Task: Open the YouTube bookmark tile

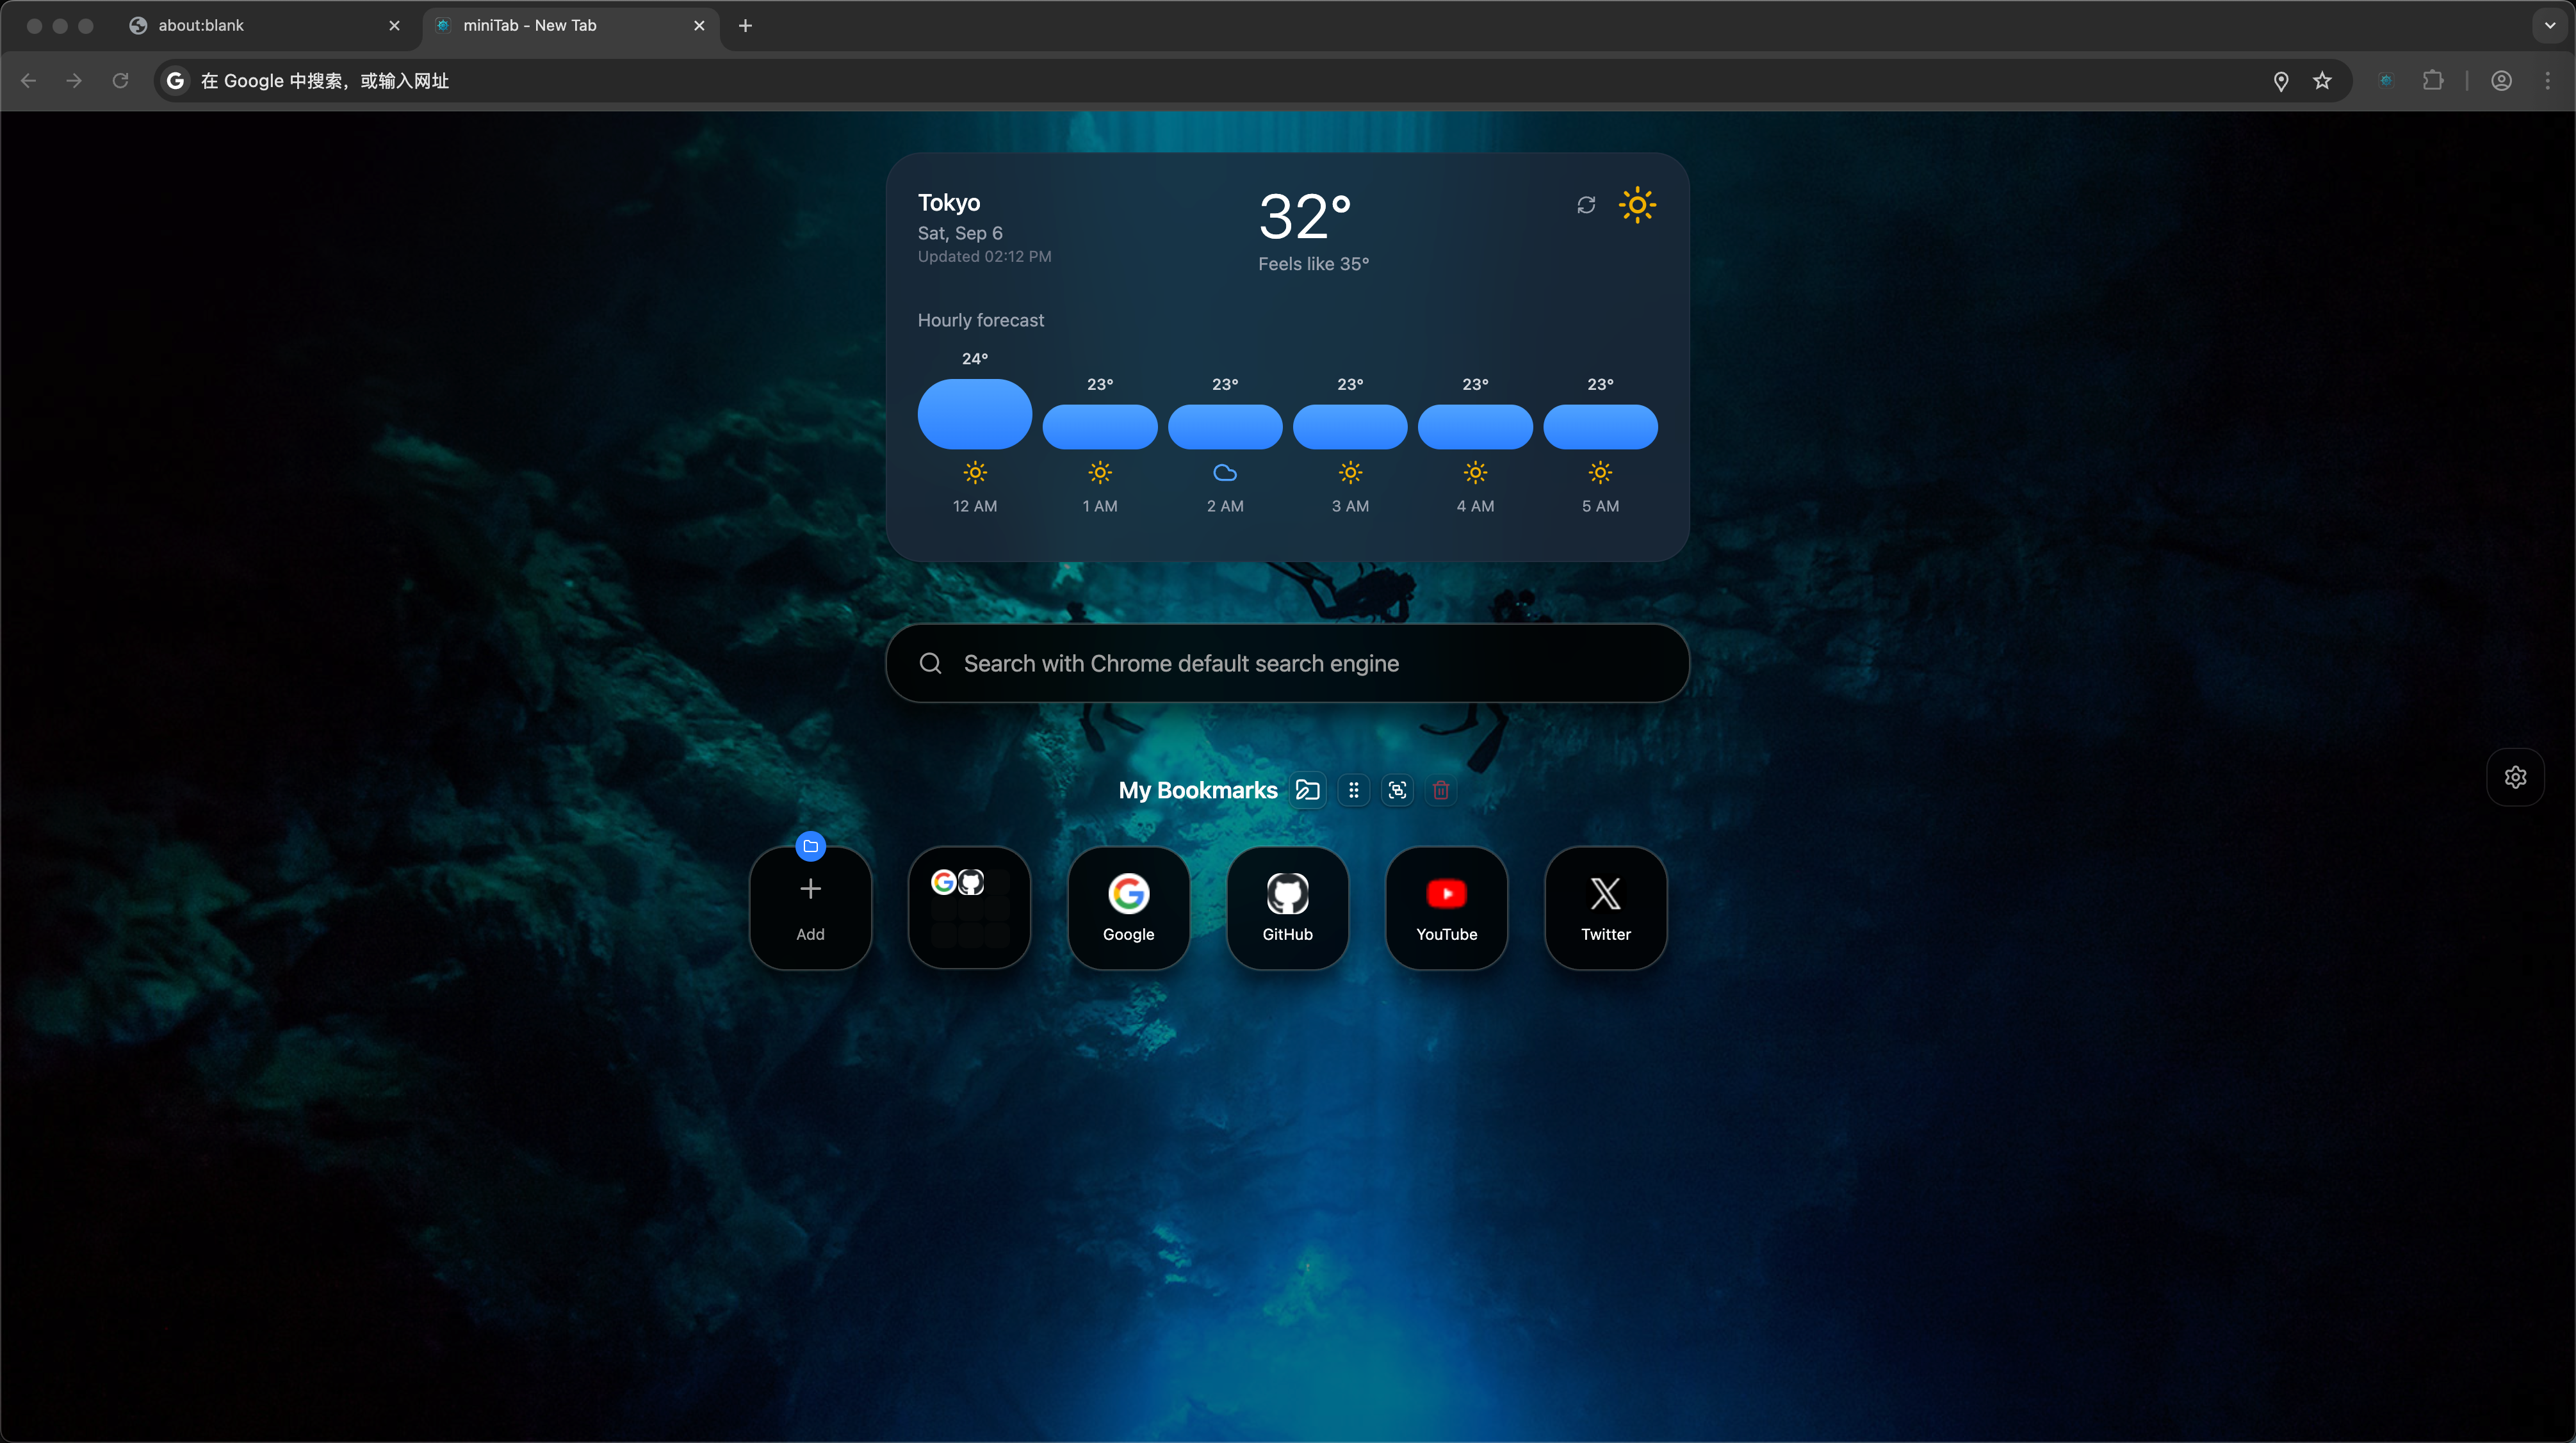Action: pos(1446,907)
